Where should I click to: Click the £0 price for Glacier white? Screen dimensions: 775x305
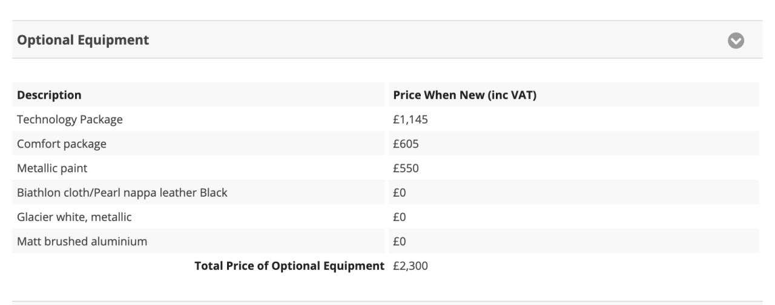400,217
